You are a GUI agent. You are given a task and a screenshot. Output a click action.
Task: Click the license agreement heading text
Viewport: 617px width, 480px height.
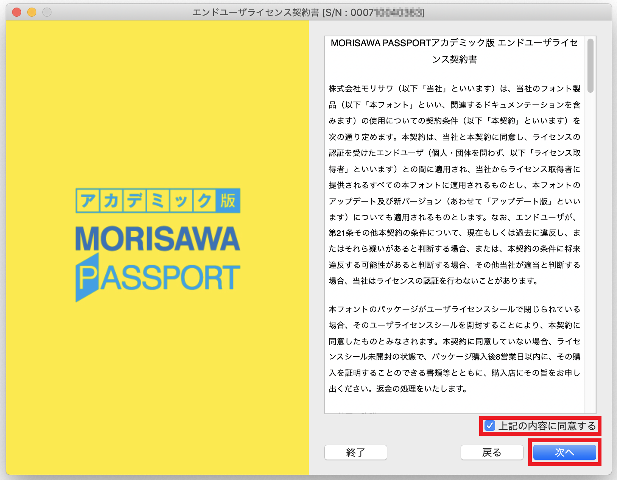[x=454, y=51]
